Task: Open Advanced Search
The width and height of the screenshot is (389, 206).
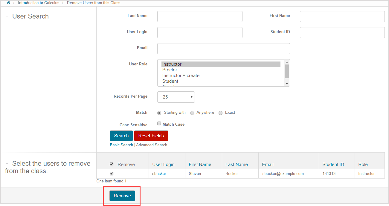Action: coord(151,144)
